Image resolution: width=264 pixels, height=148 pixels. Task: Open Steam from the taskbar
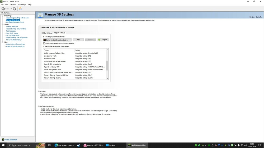coord(78,145)
